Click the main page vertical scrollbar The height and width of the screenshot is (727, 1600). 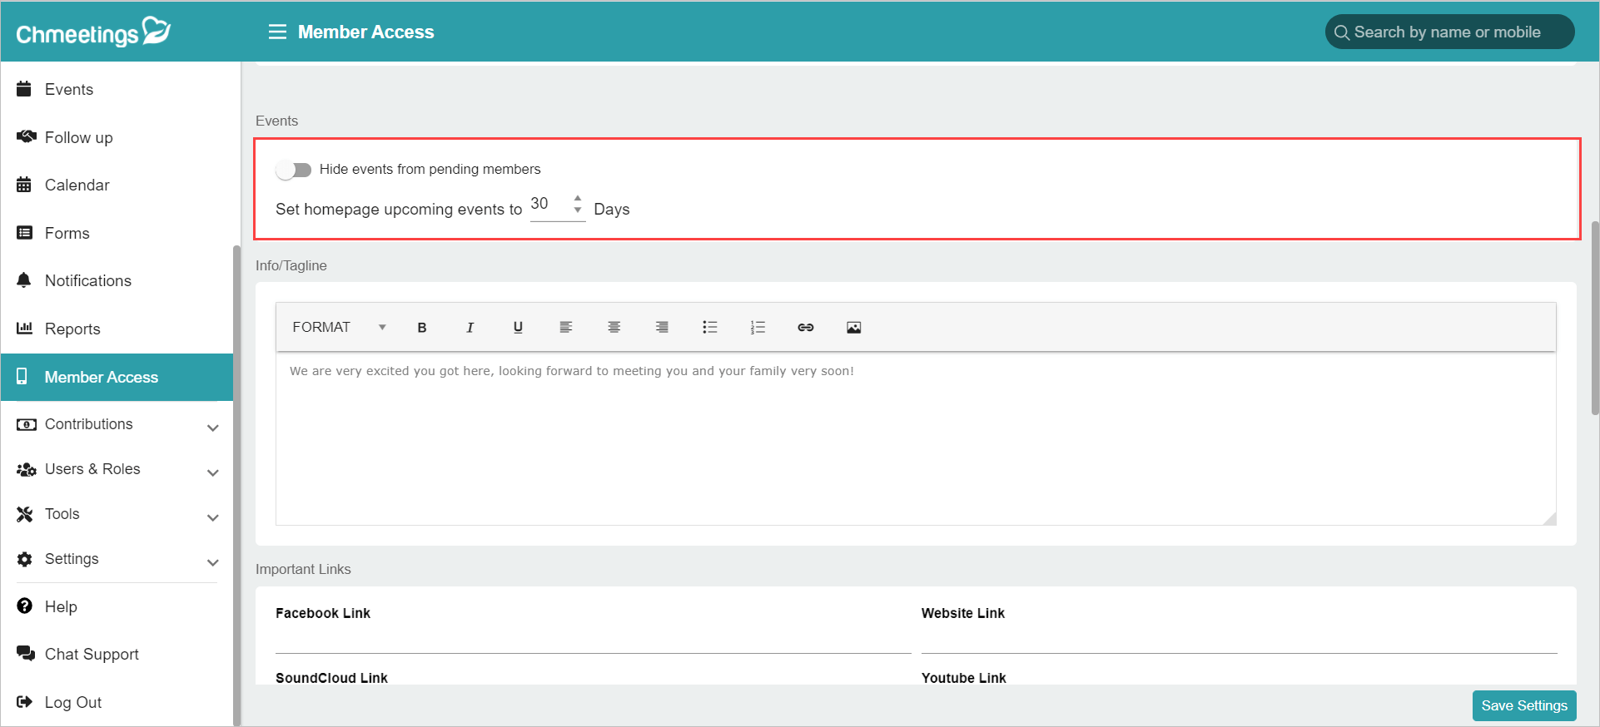1594,318
